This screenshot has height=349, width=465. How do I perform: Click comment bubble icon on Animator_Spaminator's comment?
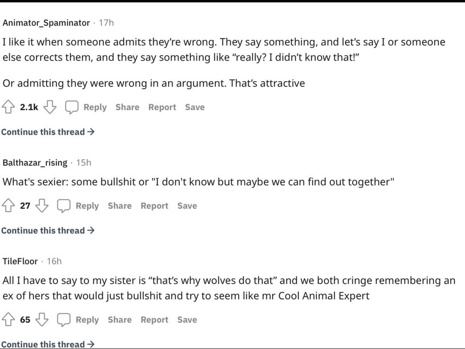click(72, 107)
